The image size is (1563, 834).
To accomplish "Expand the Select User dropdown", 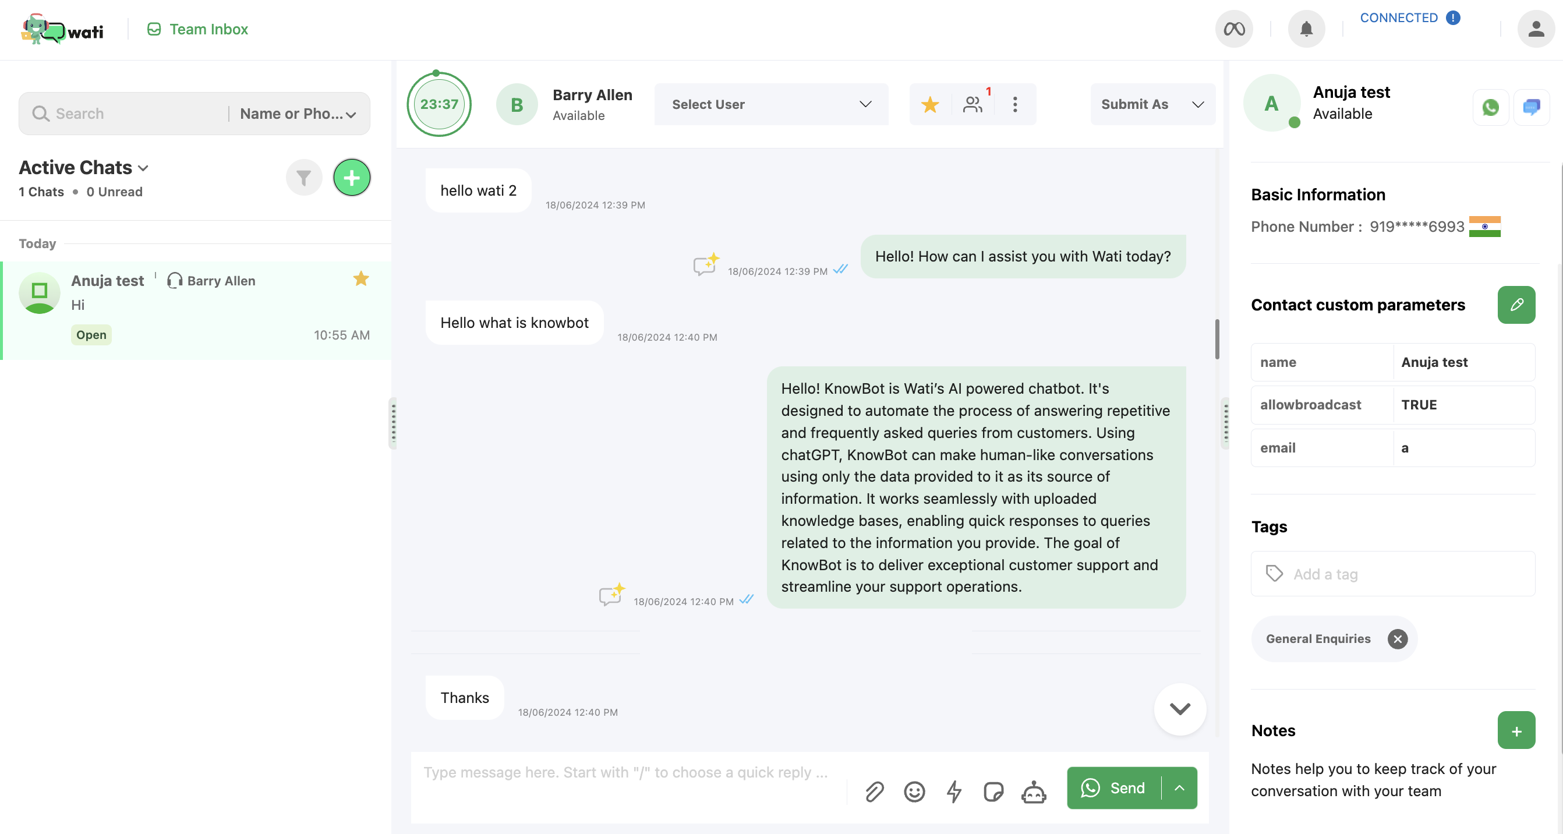I will click(770, 104).
